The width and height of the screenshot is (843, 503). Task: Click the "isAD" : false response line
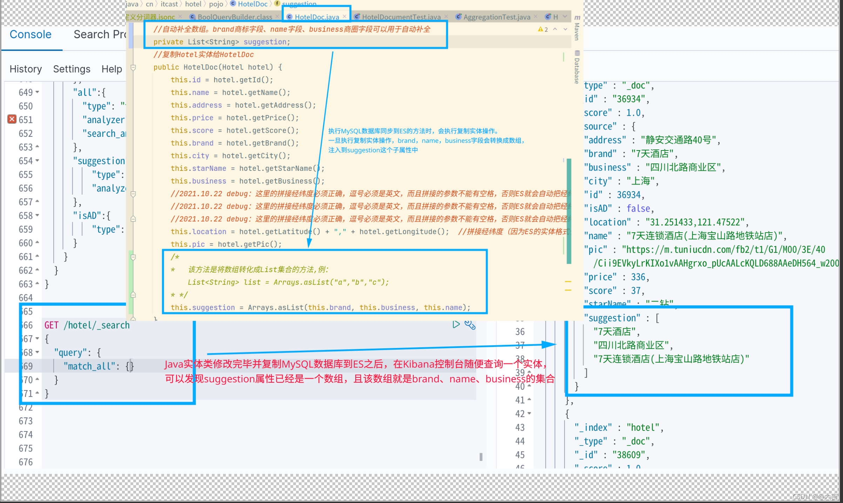tap(619, 208)
